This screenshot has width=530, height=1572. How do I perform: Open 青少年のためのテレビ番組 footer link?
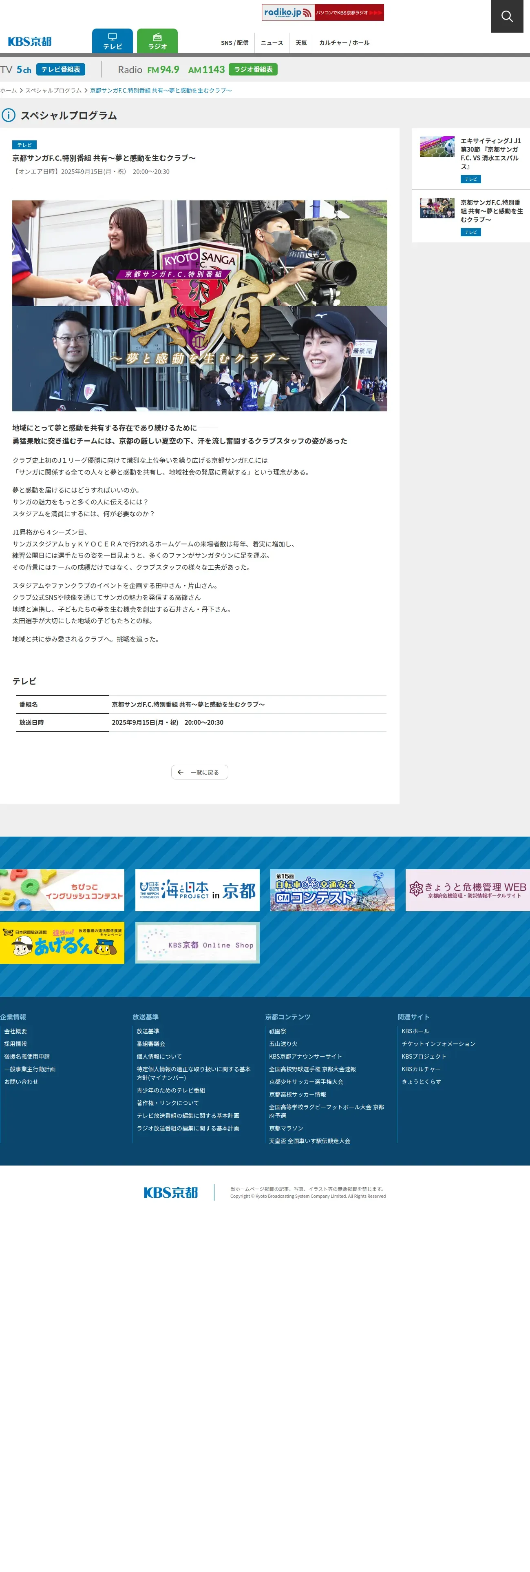click(x=171, y=1090)
